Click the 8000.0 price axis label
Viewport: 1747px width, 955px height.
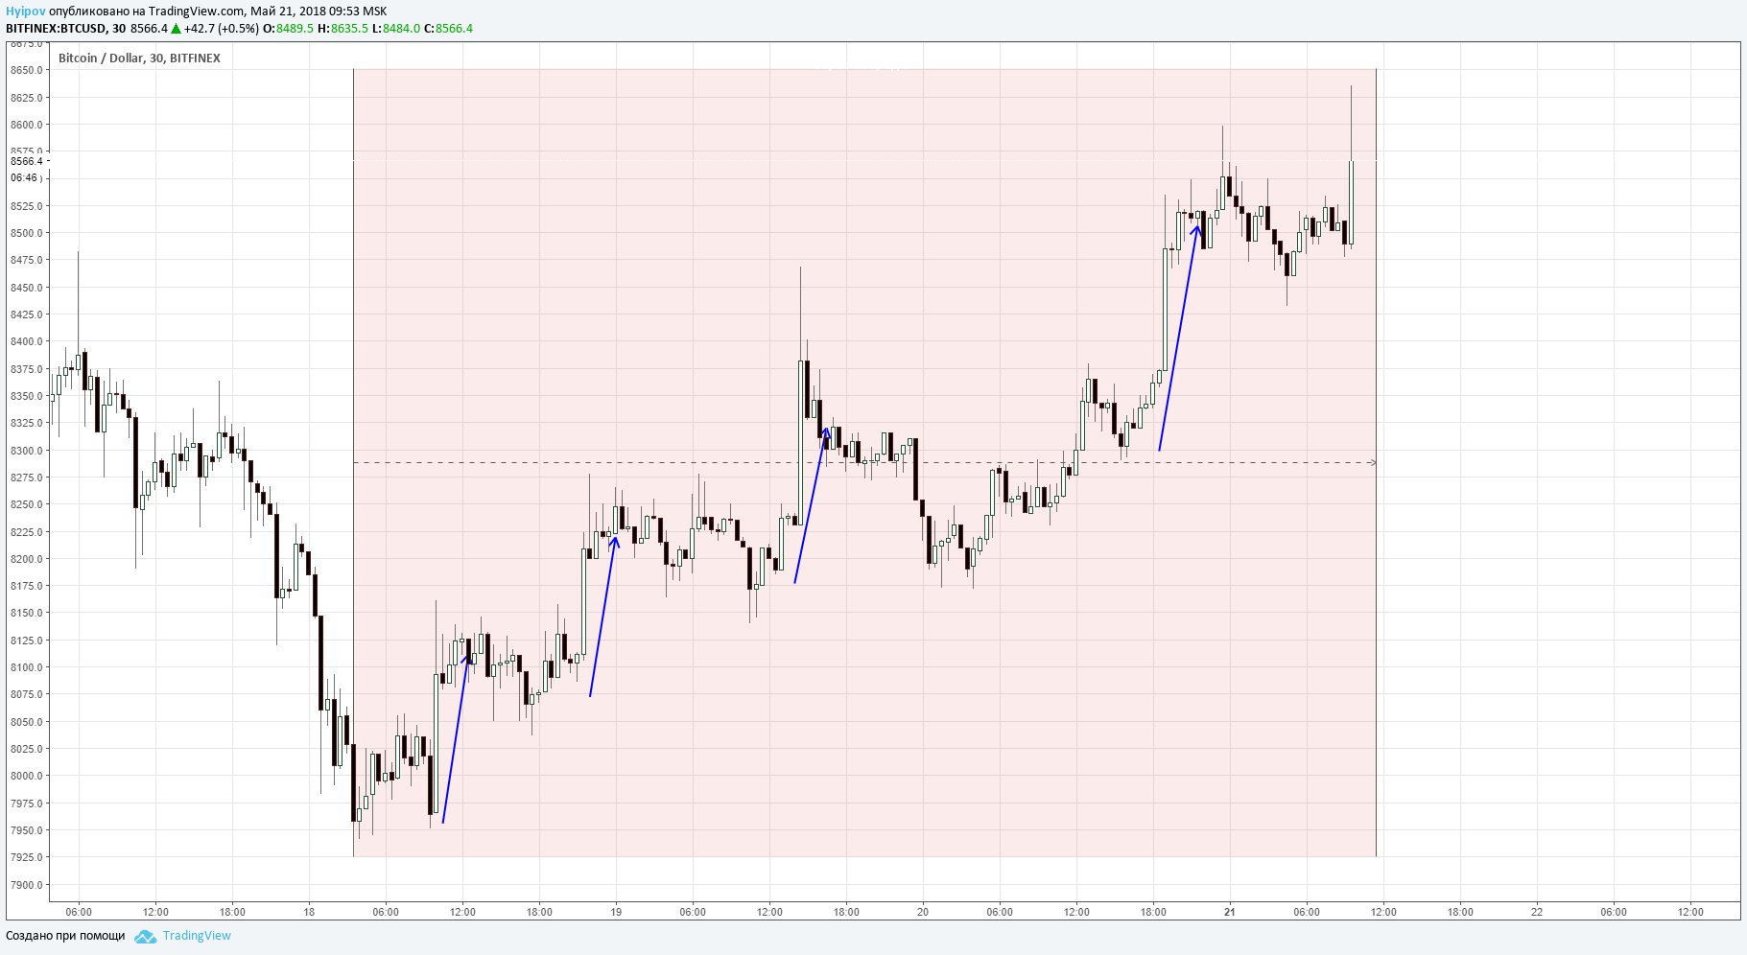pos(27,777)
